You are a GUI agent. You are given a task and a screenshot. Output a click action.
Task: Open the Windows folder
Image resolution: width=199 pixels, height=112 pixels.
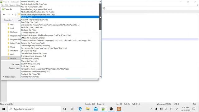[13, 51]
